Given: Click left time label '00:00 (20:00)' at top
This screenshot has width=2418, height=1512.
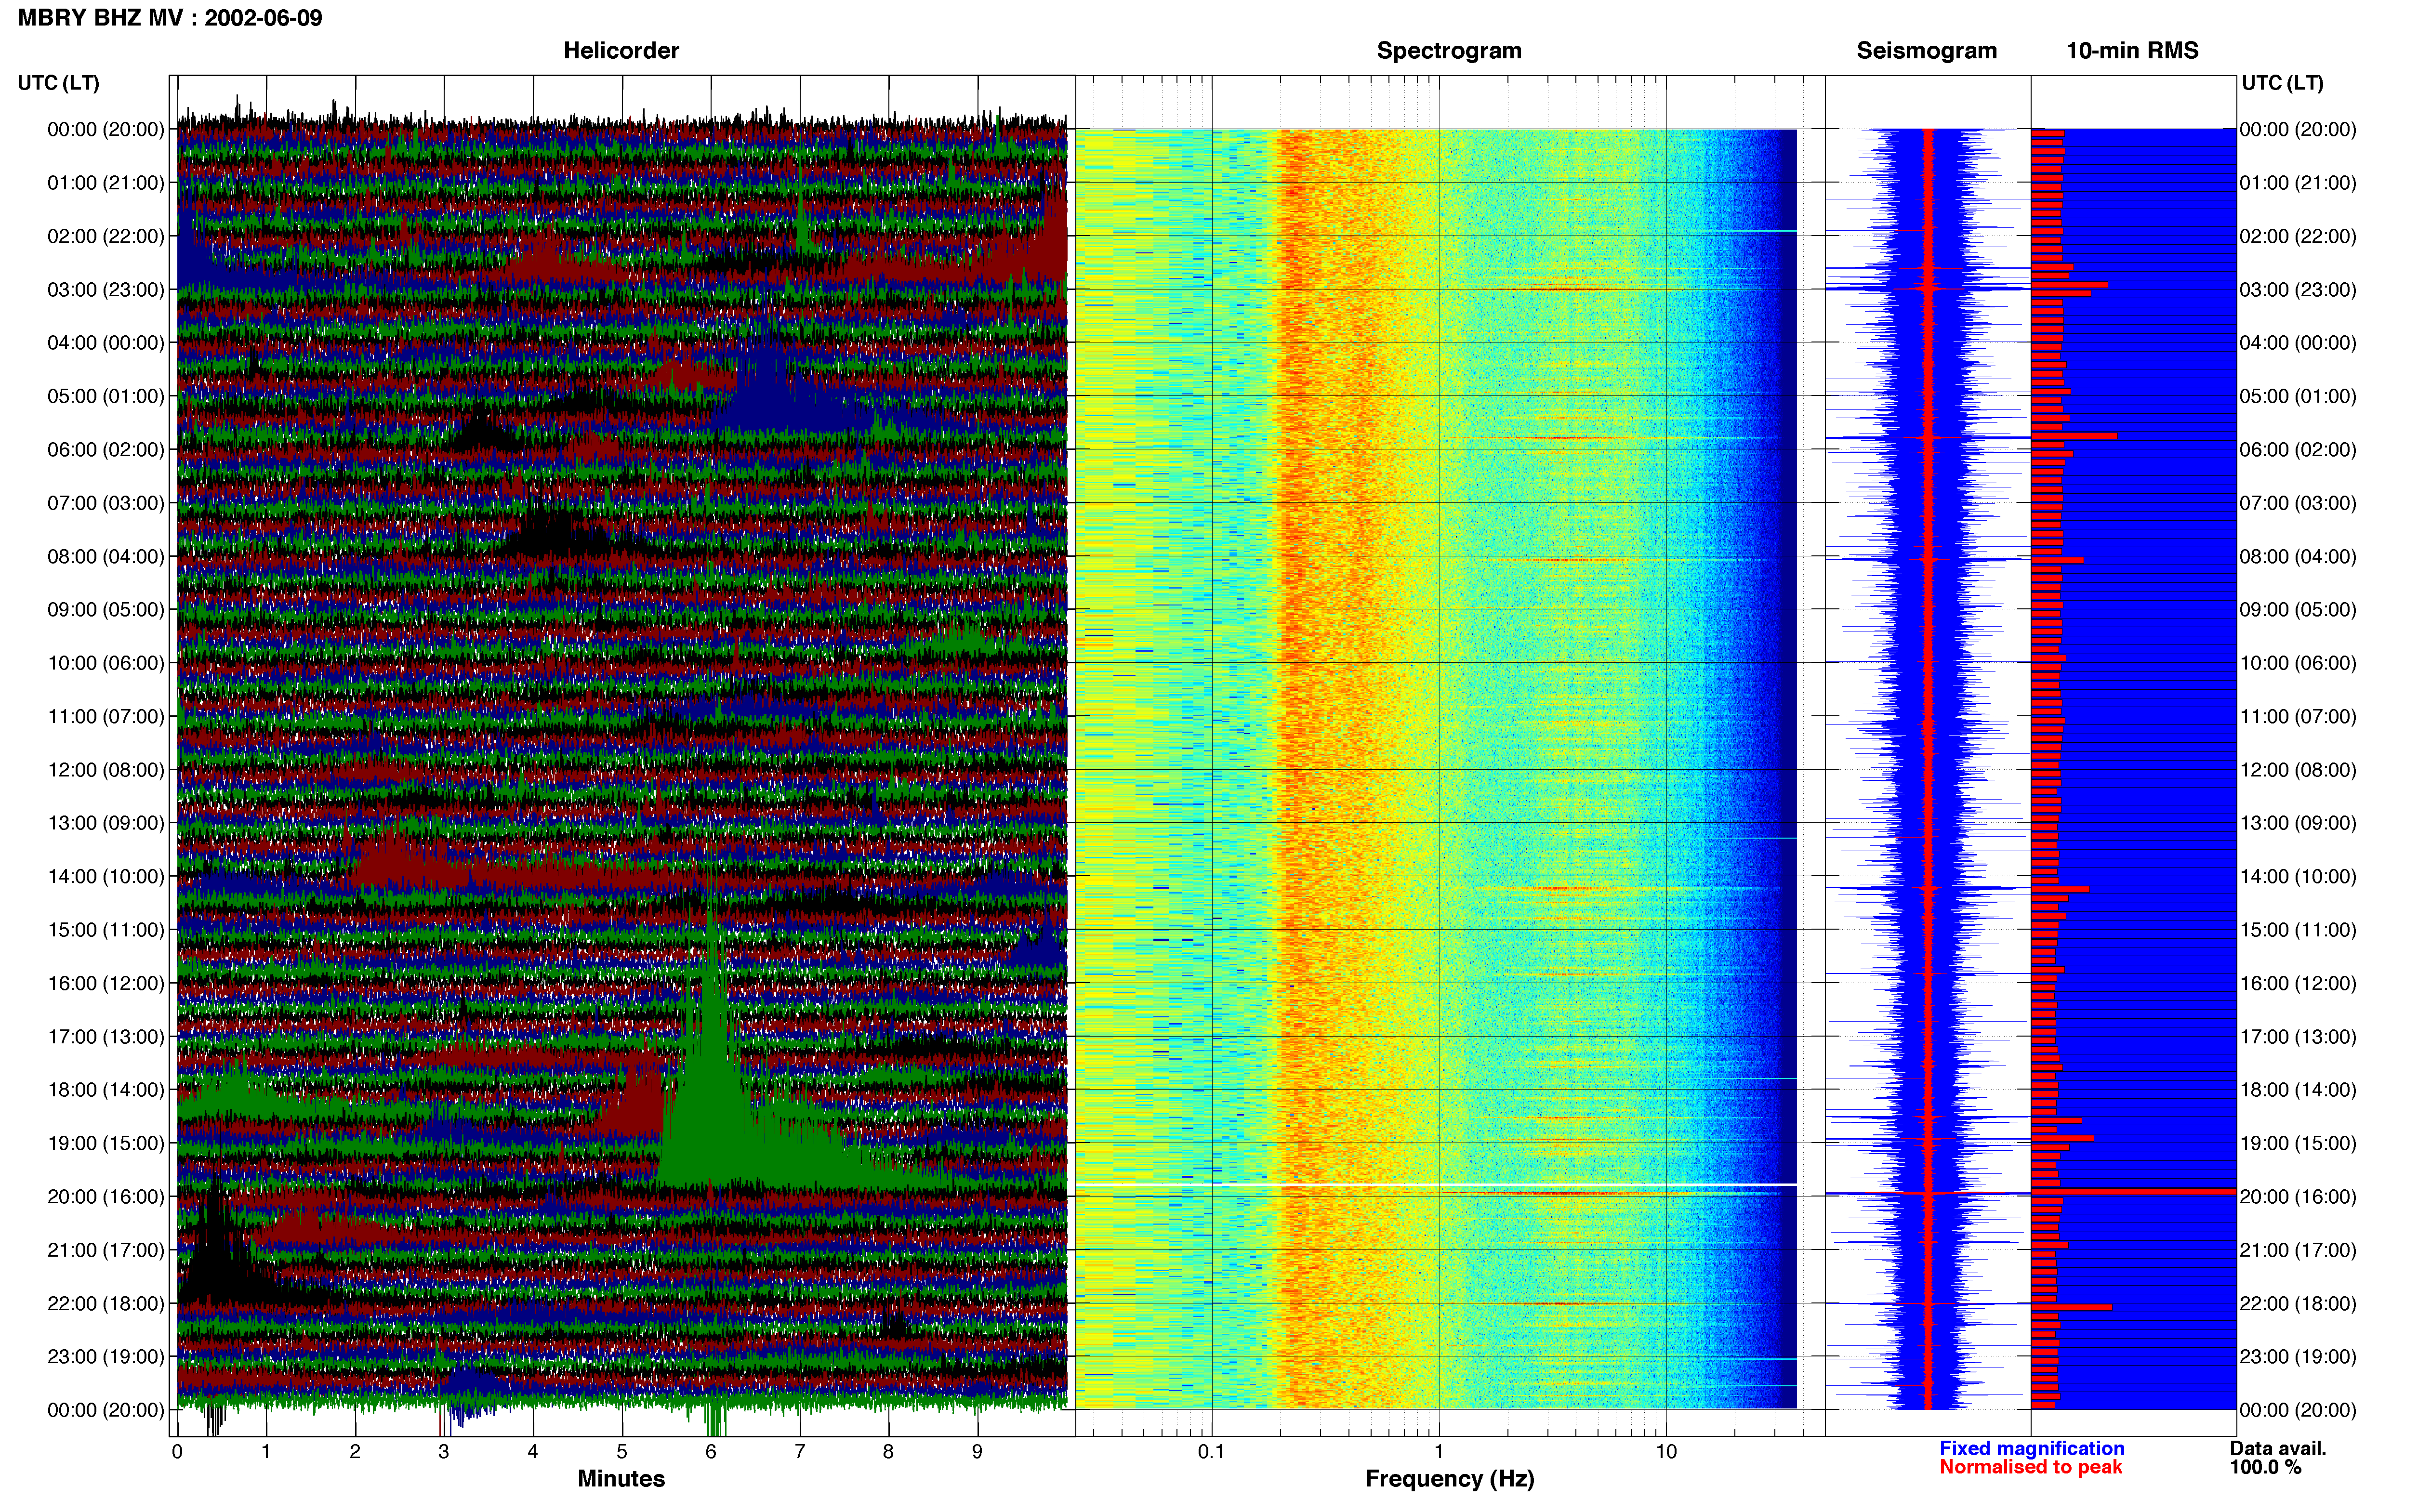Looking at the screenshot, I should pyautogui.click(x=106, y=129).
